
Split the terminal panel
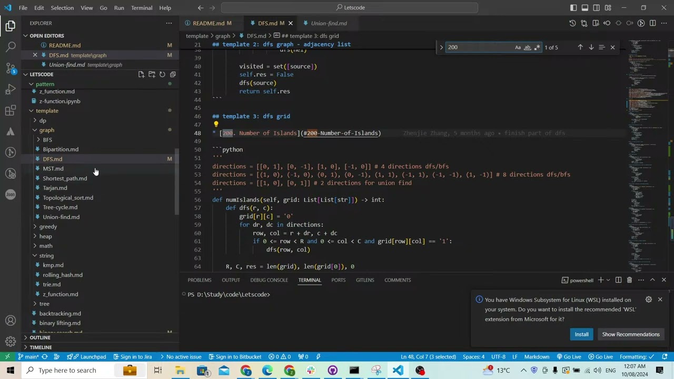coord(618,280)
